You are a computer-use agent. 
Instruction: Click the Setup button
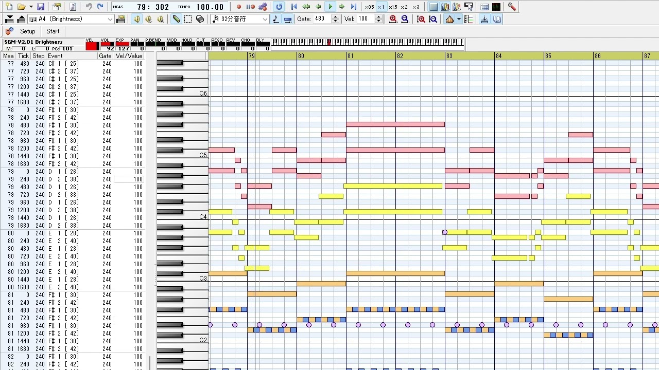(27, 31)
